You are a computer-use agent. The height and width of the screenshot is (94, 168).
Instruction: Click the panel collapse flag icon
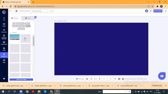35,17
